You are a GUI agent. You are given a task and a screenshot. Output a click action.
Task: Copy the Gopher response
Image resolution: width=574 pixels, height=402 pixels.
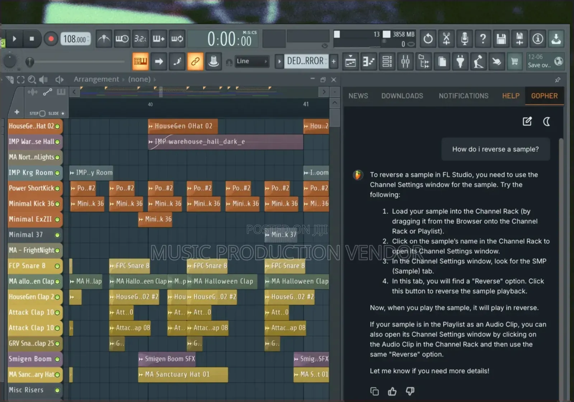point(374,391)
